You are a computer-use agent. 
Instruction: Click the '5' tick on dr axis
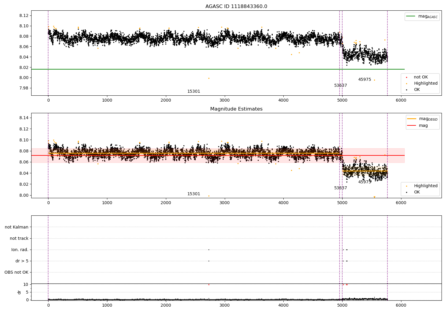pos(27,292)
